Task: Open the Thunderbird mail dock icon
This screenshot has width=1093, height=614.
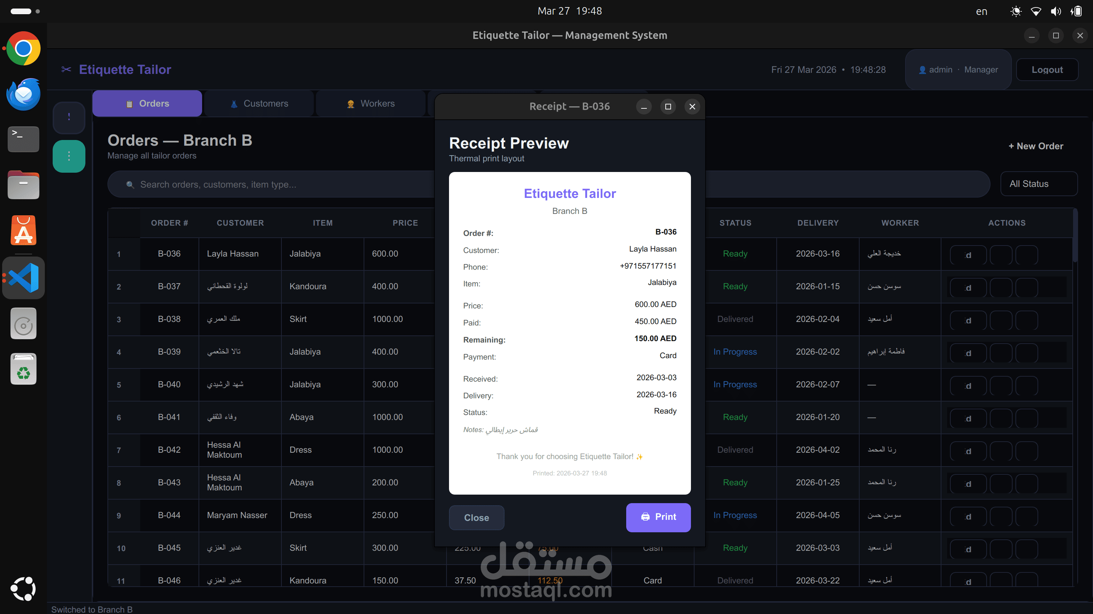Action: (x=23, y=94)
